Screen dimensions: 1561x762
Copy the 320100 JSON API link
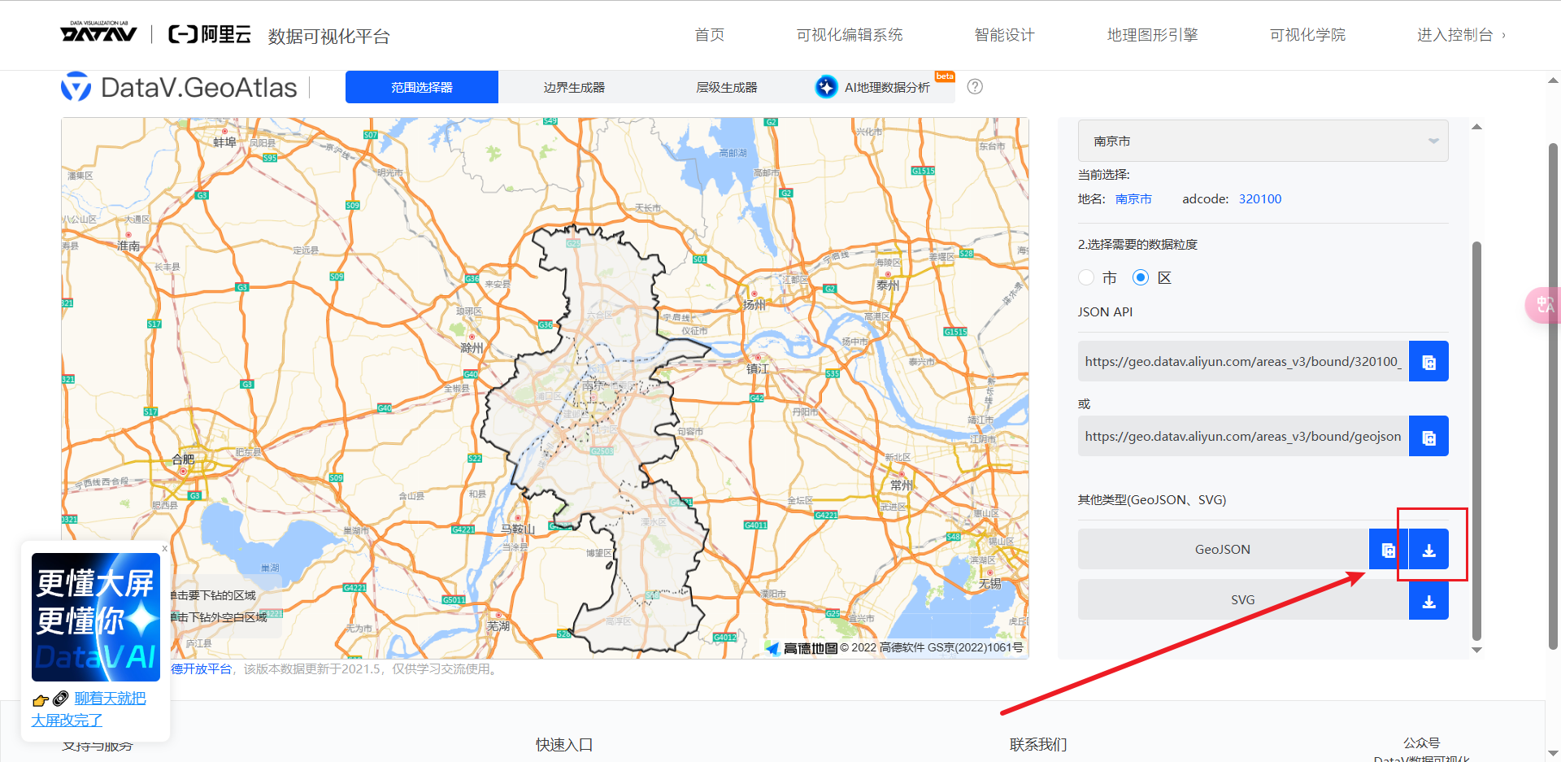(1428, 361)
